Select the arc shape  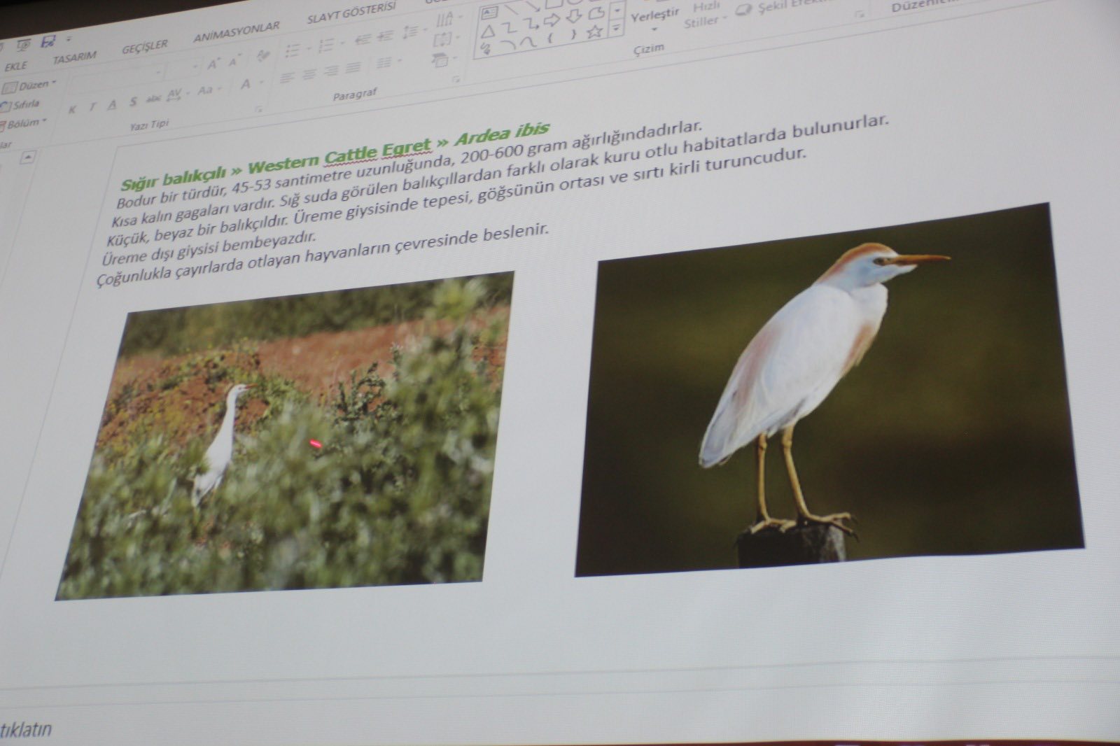(x=508, y=44)
